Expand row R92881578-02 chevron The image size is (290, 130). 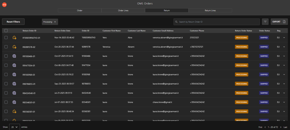(284, 47)
